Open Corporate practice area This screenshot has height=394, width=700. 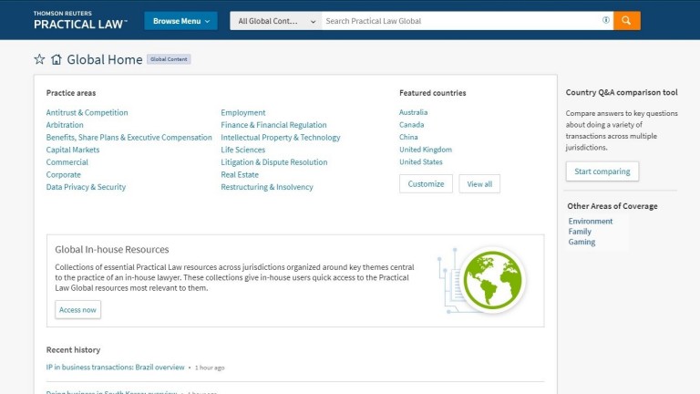(x=64, y=175)
